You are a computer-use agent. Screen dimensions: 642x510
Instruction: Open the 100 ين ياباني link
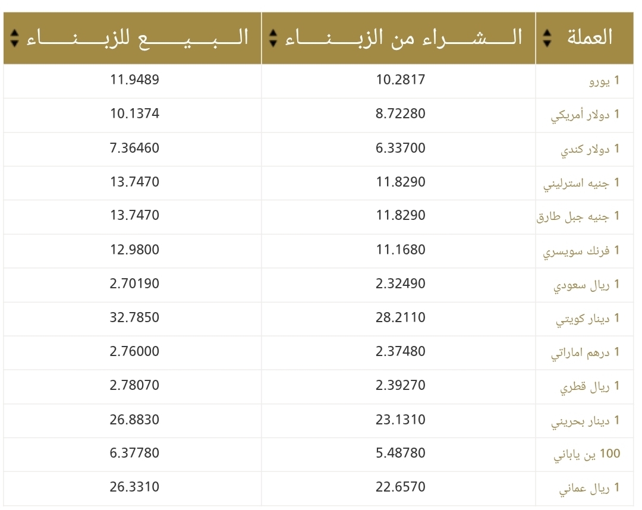point(587,455)
